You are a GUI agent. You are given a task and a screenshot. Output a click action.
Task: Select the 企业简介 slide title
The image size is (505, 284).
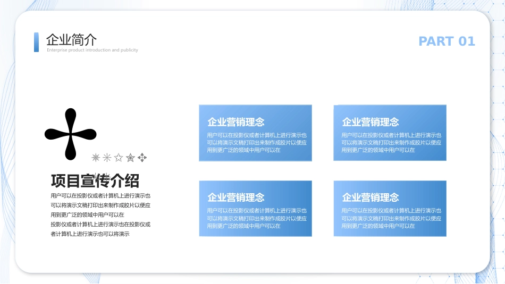72,40
